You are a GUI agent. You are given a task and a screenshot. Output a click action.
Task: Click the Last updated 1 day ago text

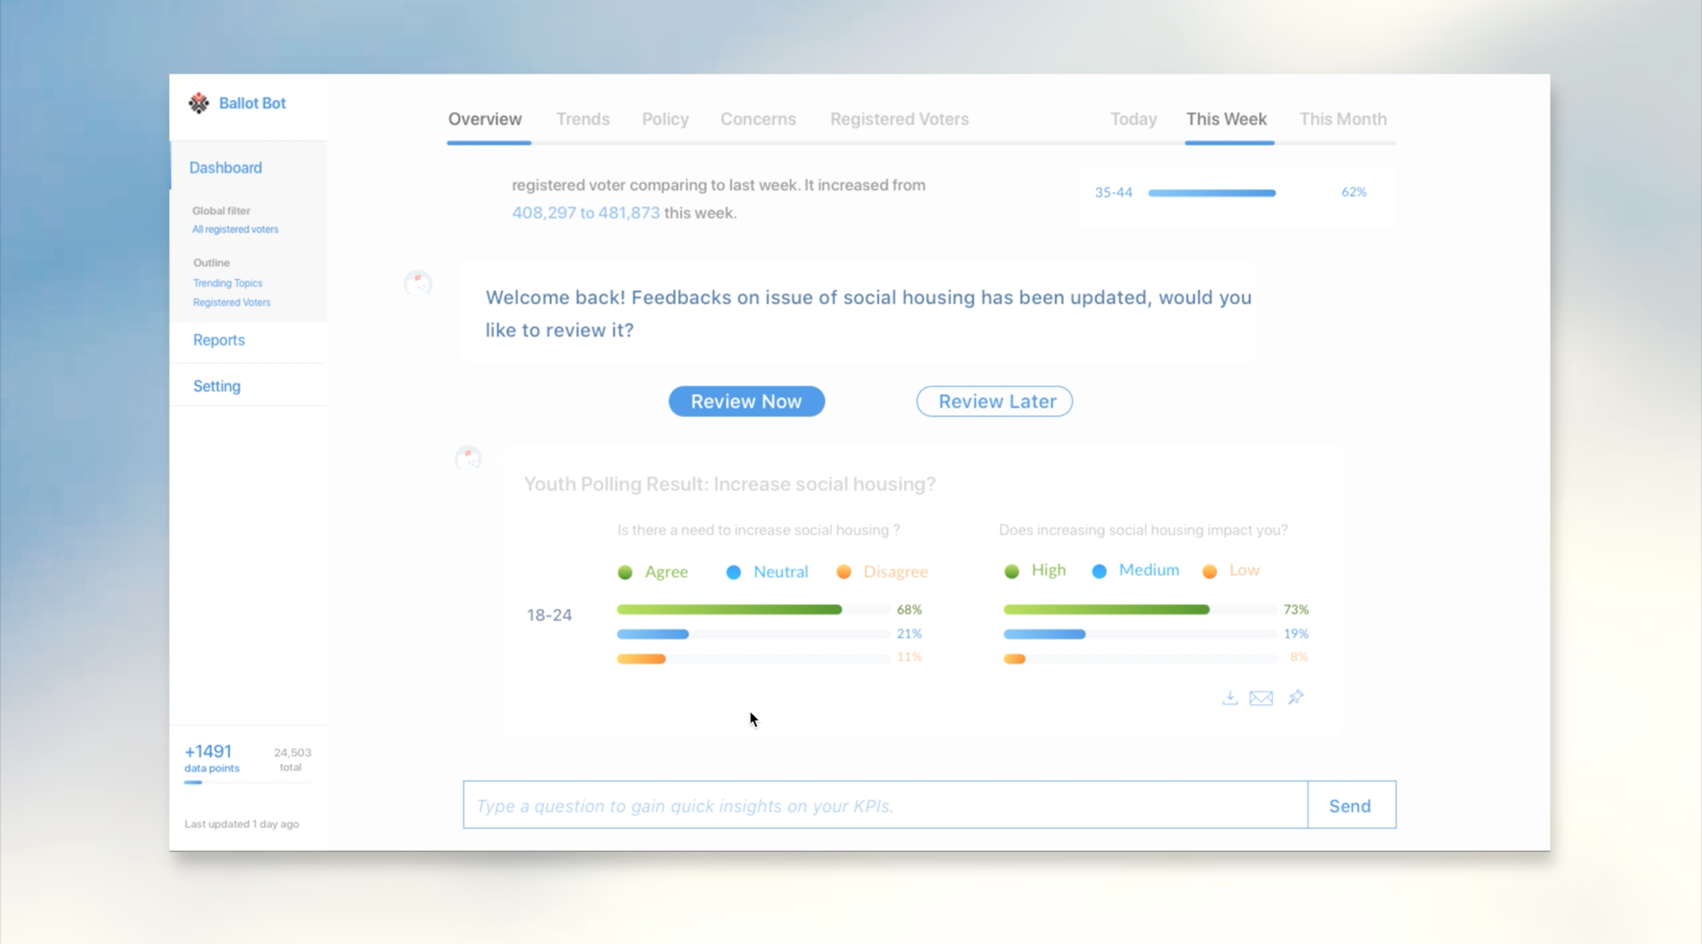click(241, 824)
